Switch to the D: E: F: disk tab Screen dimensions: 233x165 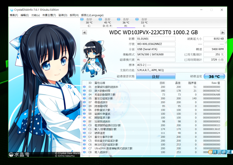pos(107,23)
